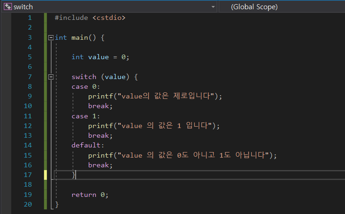Click line number 14
The height and width of the screenshot is (214, 345).
(x=28, y=146)
